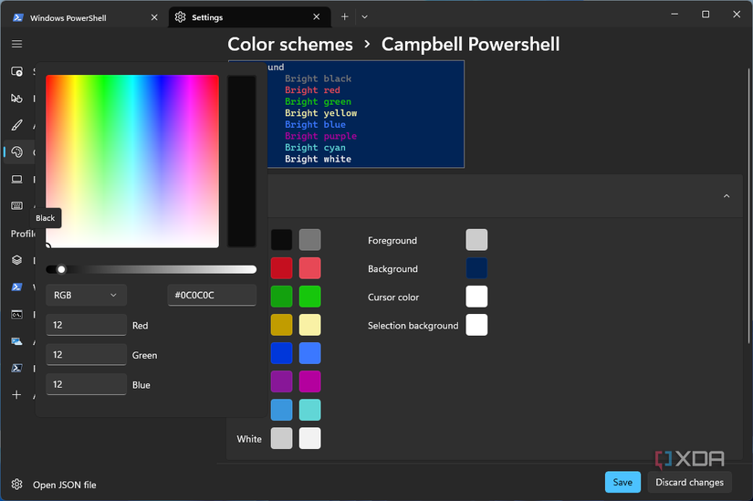Click the settings page vertical scrollbar
The width and height of the screenshot is (753, 501).
point(748,206)
